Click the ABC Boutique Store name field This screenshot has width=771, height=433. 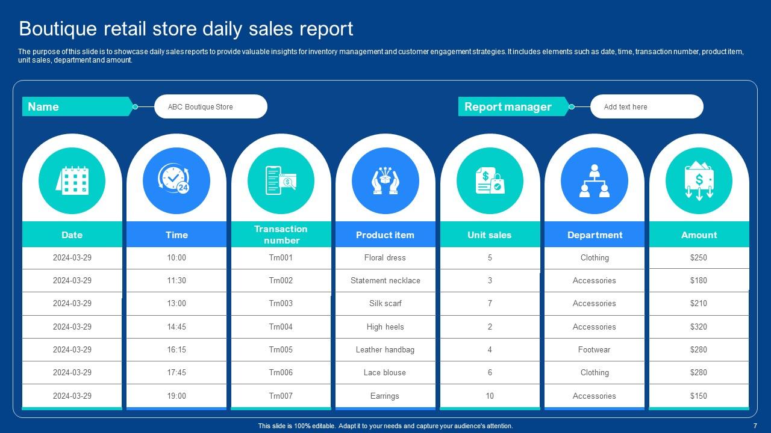(211, 106)
